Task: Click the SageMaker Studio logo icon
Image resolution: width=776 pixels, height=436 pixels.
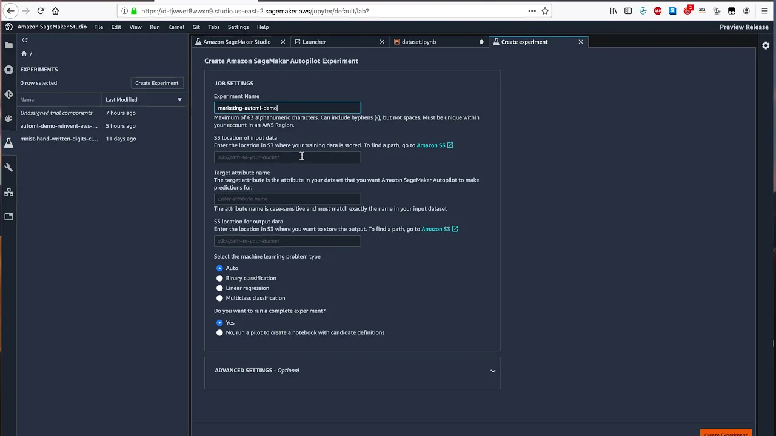Action: coord(8,27)
